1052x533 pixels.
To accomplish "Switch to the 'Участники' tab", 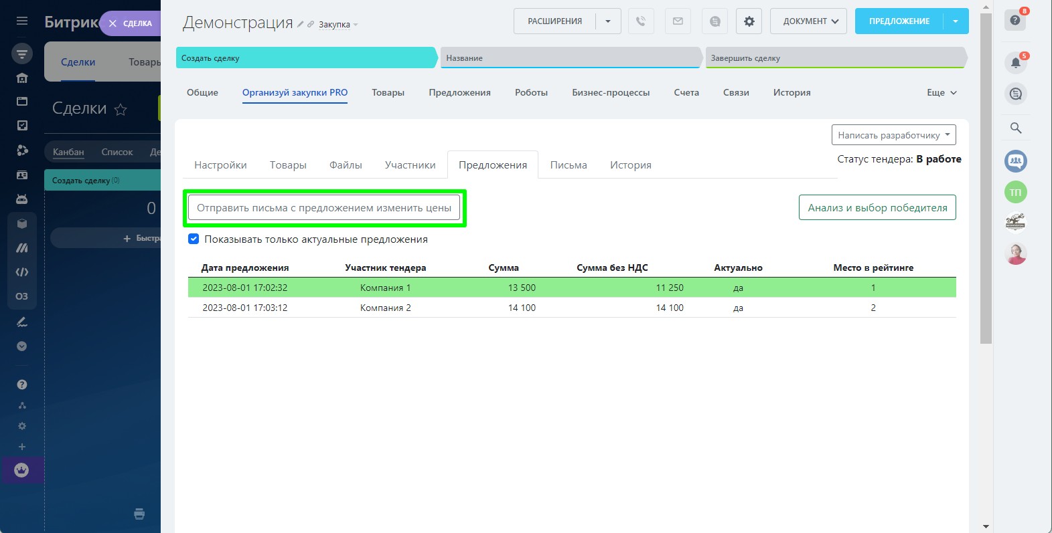I will pyautogui.click(x=410, y=165).
